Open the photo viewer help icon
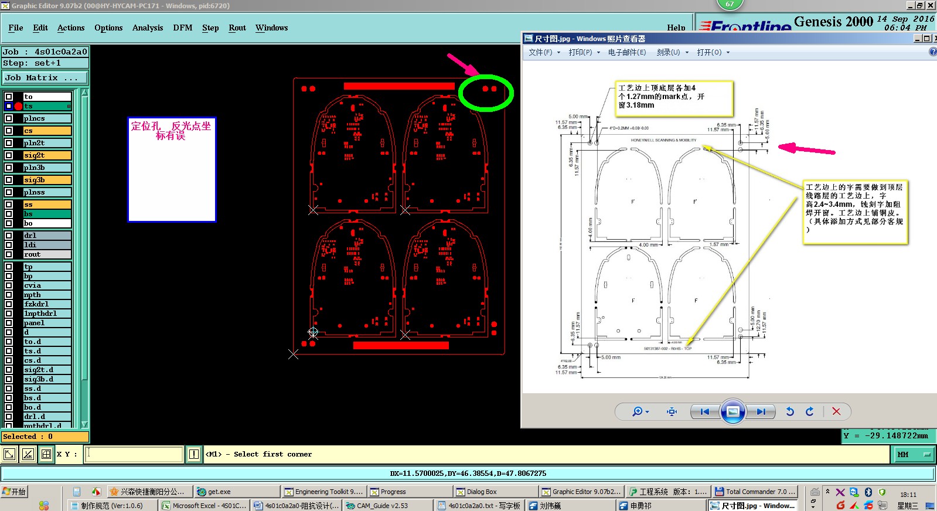The height and width of the screenshot is (511, 937). pos(932,52)
